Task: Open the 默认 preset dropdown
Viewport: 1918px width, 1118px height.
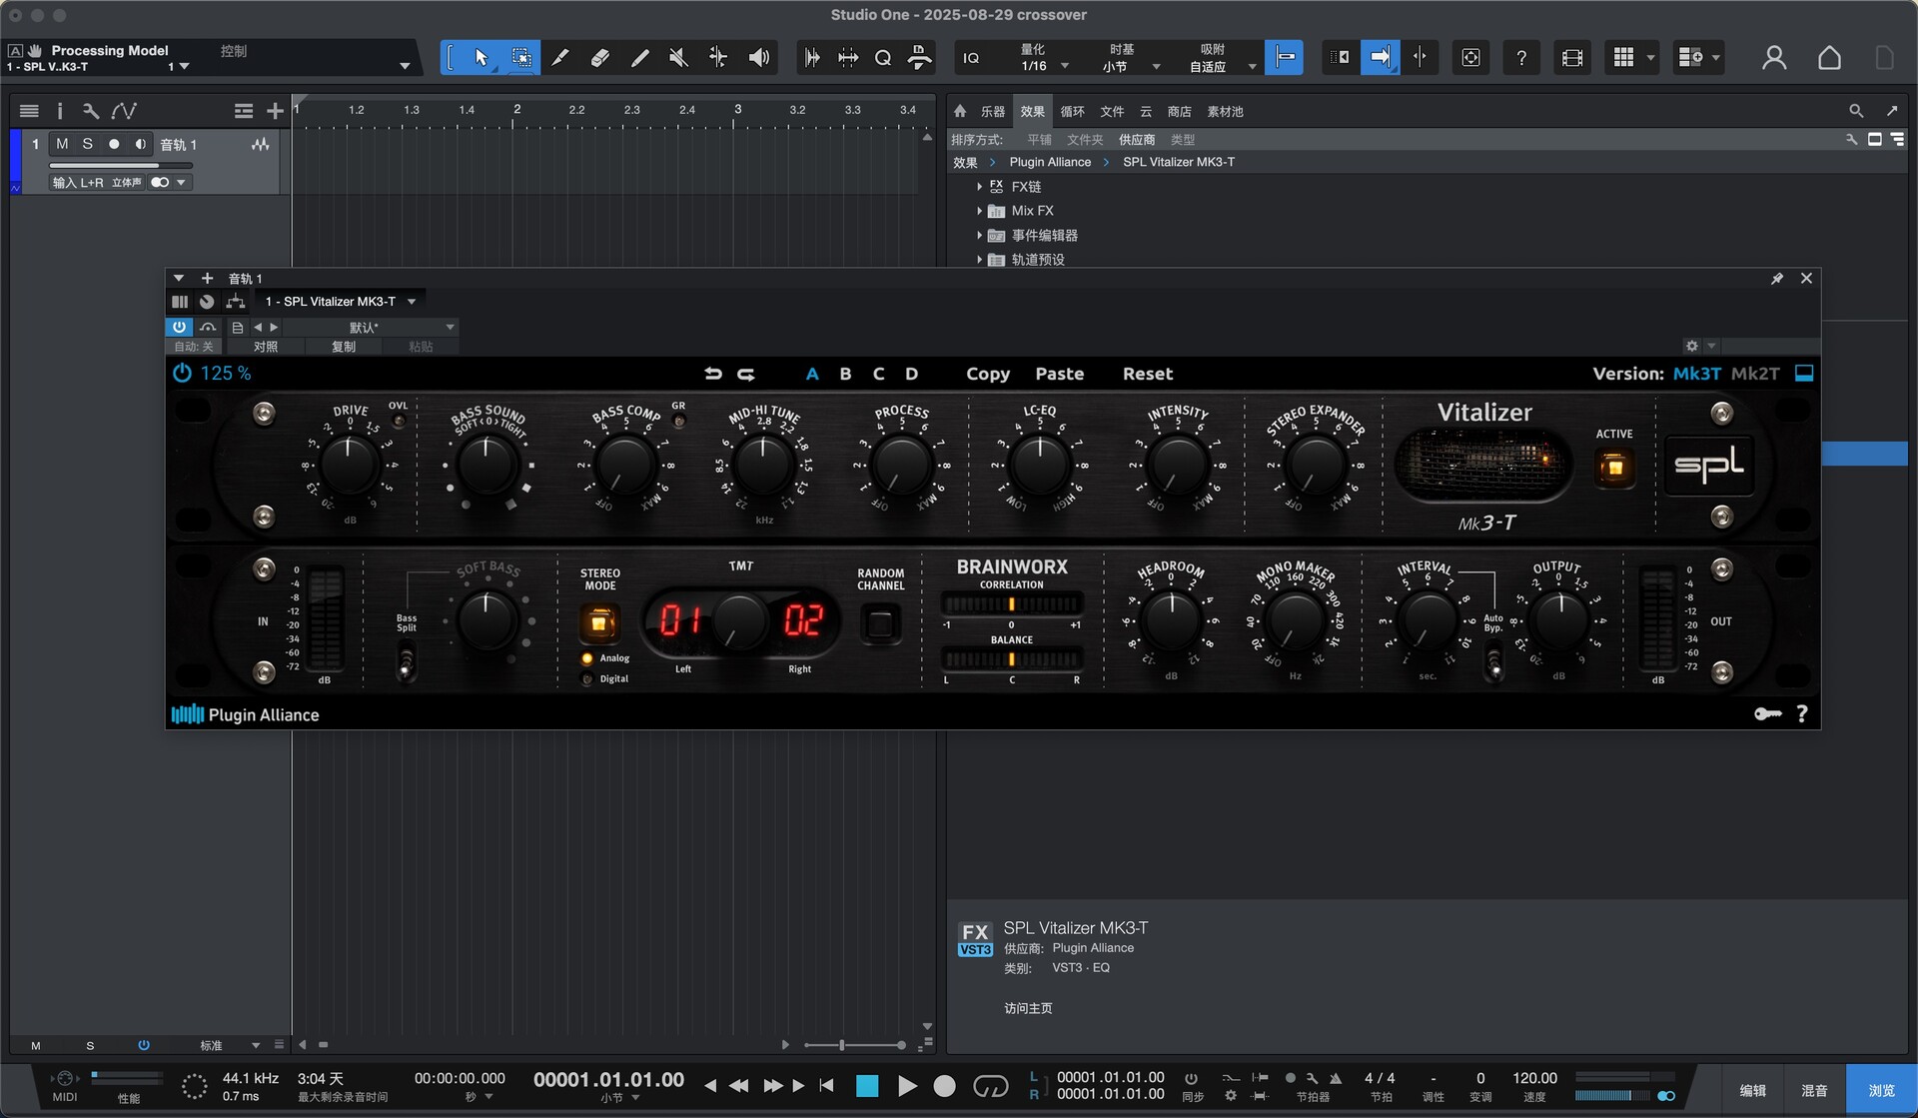Action: (371, 327)
